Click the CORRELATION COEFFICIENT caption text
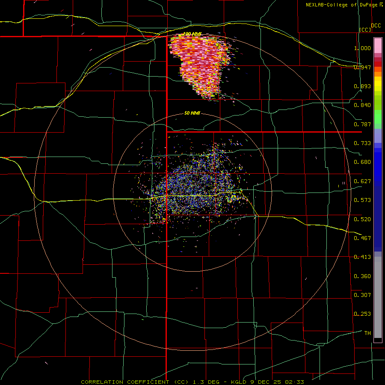Image resolution: width=385 pixels, height=385 pixels. pyautogui.click(x=125, y=382)
